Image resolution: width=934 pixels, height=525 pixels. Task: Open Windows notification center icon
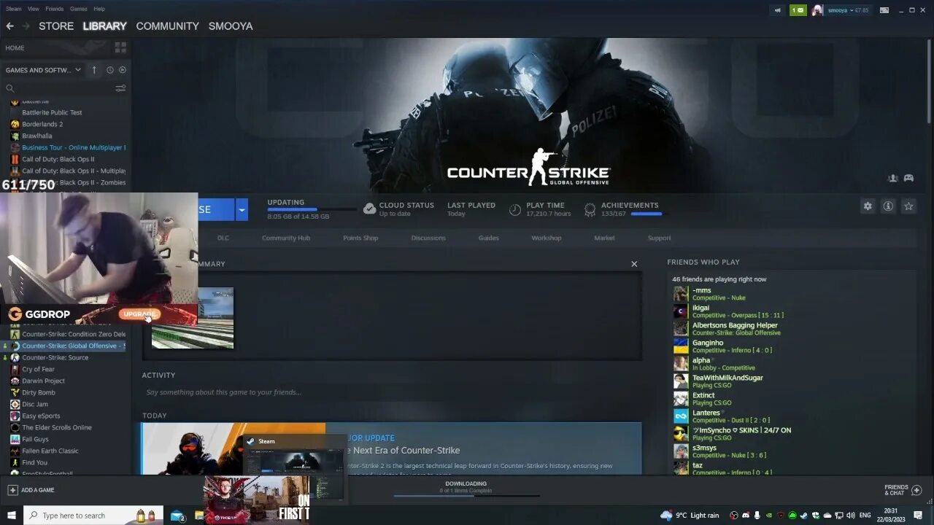tap(918, 516)
